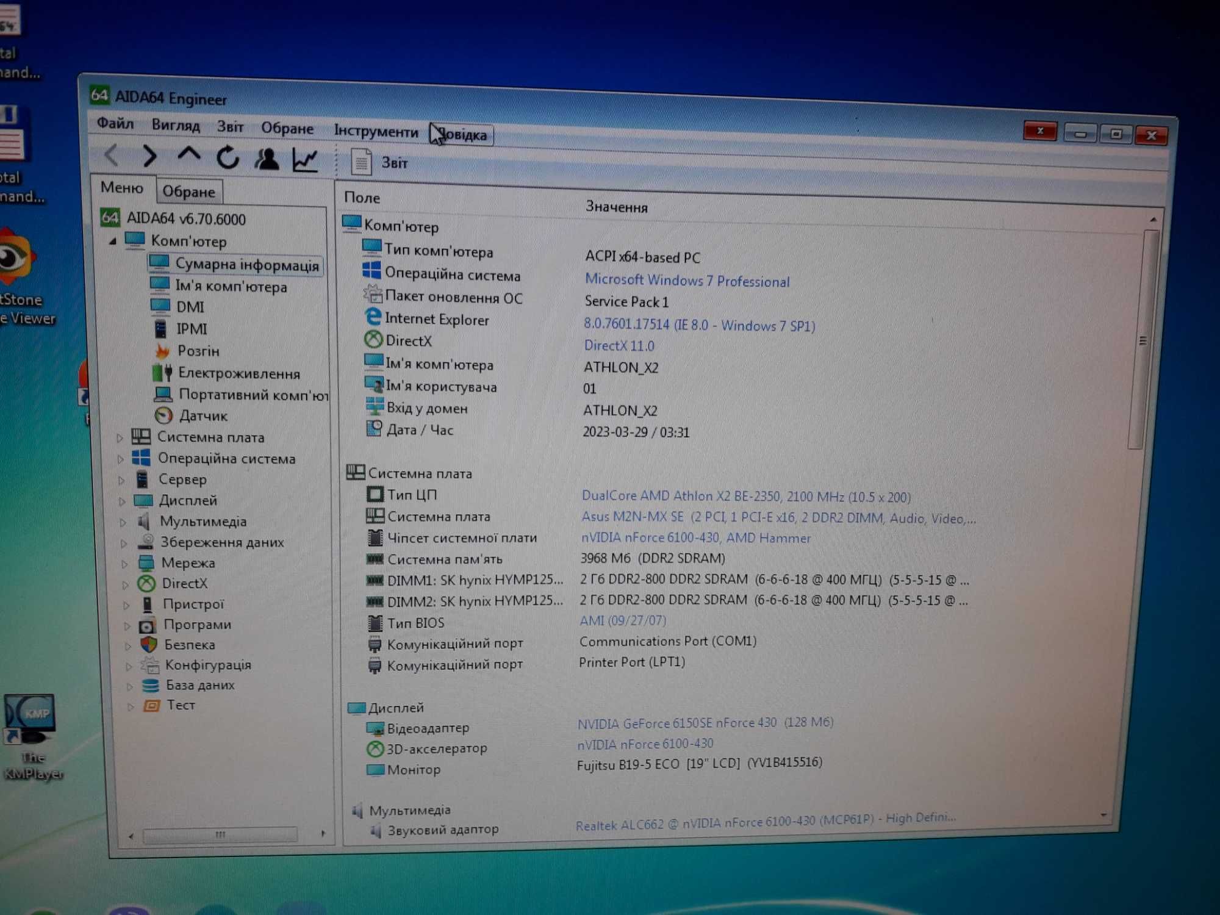Click the Звіт report button in the toolbar

pos(379,162)
